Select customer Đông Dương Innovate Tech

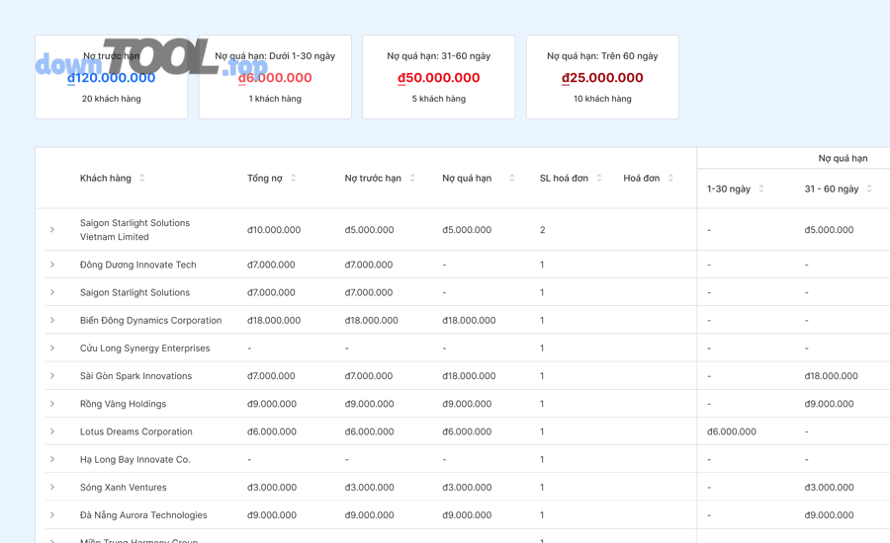137,265
